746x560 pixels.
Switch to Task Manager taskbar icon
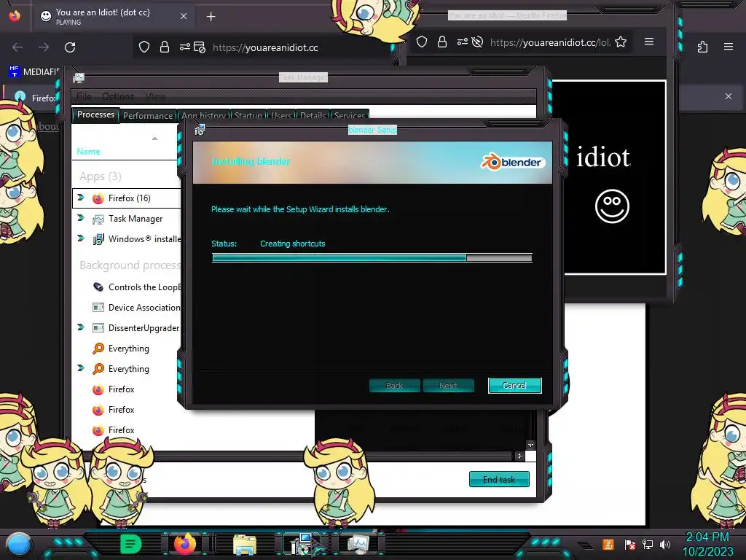358,543
